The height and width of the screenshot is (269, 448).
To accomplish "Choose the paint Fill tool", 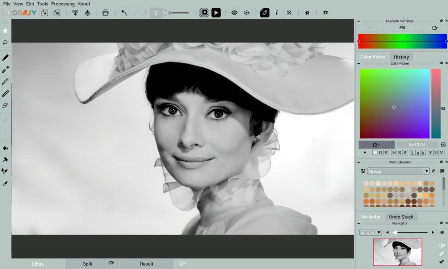I will pyautogui.click(x=5, y=148).
